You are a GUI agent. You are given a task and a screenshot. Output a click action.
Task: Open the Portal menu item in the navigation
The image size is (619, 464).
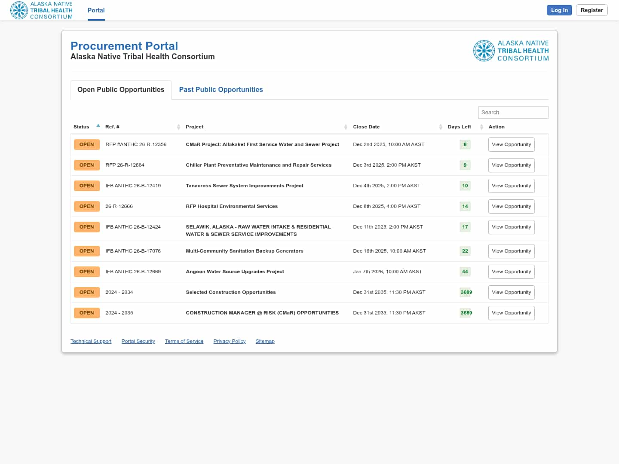pyautogui.click(x=96, y=10)
